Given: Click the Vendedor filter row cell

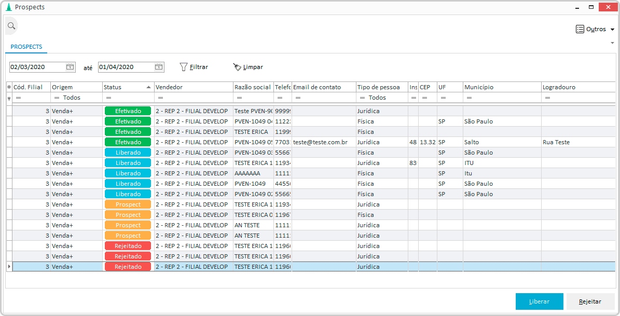Looking at the screenshot, I should pyautogui.click(x=194, y=98).
